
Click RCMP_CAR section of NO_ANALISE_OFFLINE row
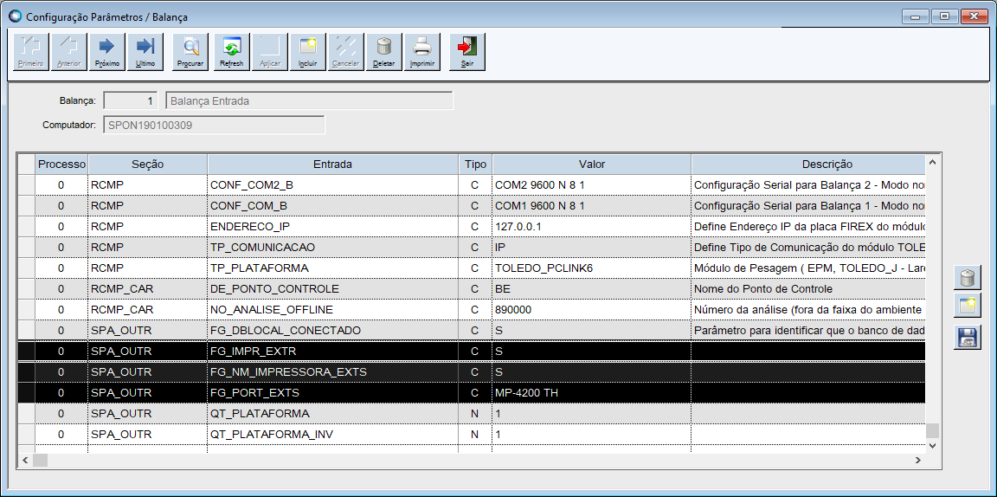click(x=147, y=309)
